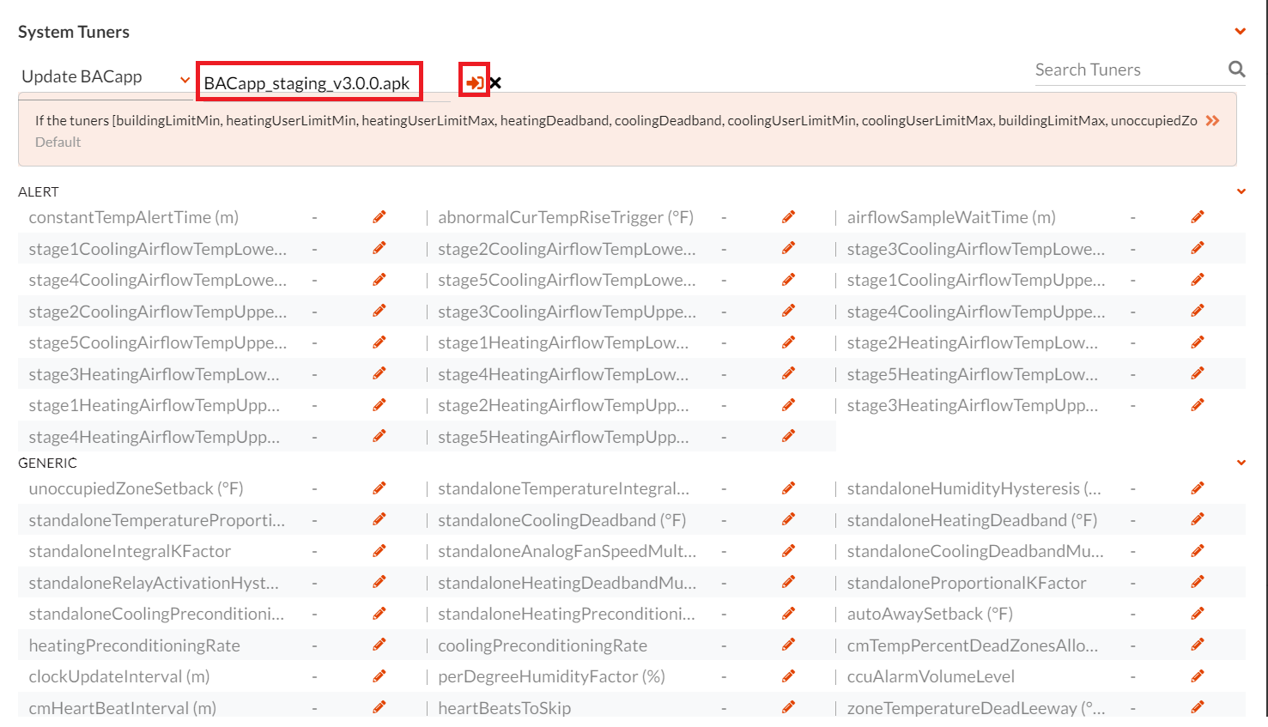
Task: Edit ccuAlarmVolumeLevel via pencil icon
Action: 1198,676
